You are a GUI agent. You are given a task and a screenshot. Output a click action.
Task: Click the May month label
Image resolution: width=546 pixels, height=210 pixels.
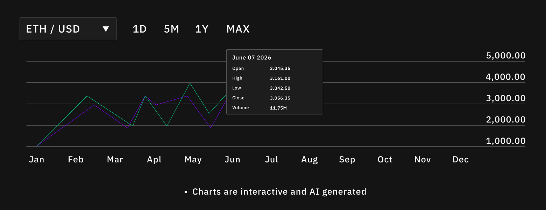(x=193, y=159)
